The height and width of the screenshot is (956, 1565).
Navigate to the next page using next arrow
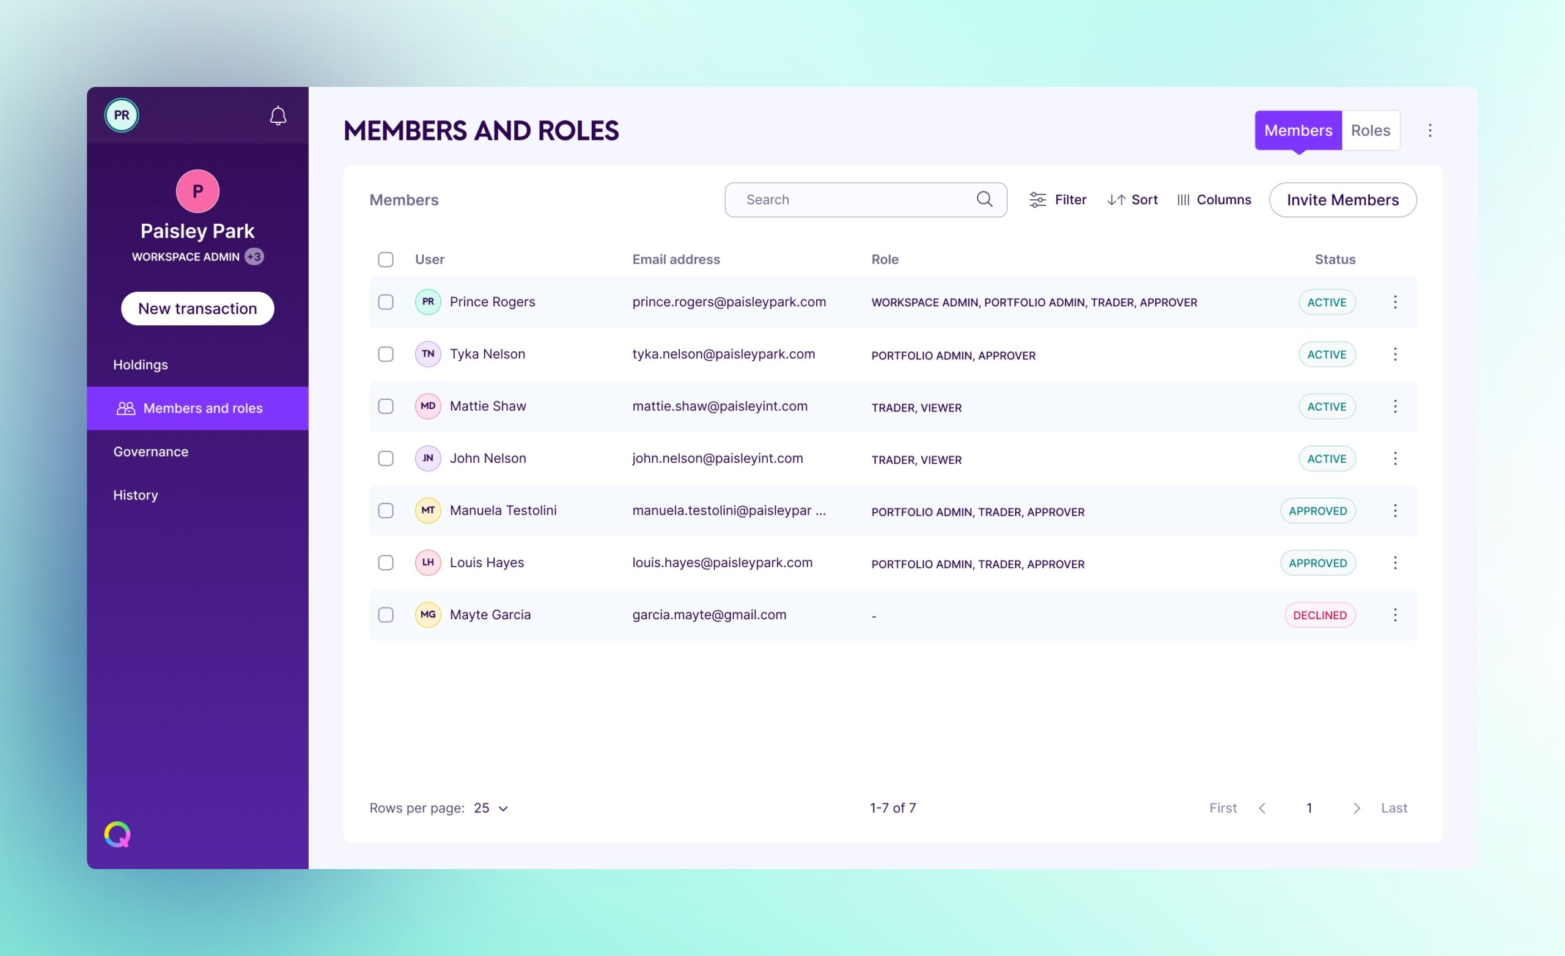(x=1356, y=807)
